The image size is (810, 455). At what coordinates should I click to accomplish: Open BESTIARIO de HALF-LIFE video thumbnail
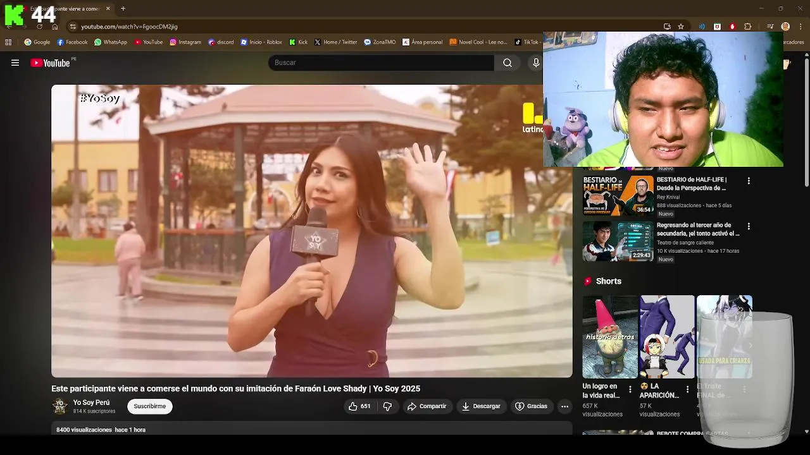(618, 195)
